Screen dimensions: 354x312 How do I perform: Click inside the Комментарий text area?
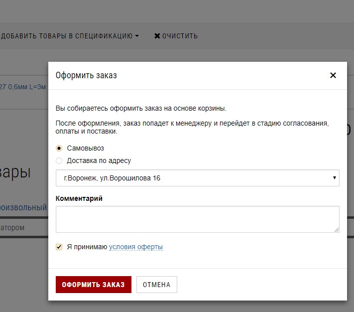(197, 219)
